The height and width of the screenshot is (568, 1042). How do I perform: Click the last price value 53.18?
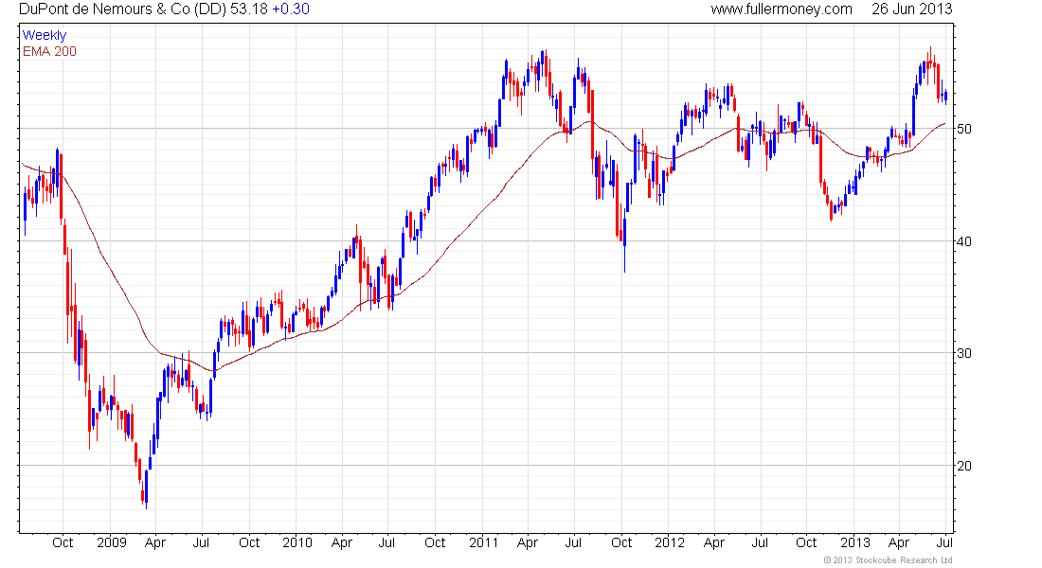(248, 9)
